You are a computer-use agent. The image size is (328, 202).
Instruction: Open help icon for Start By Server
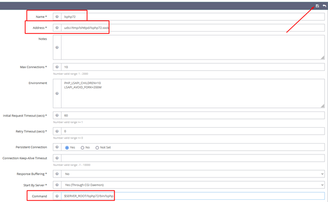coord(57,185)
